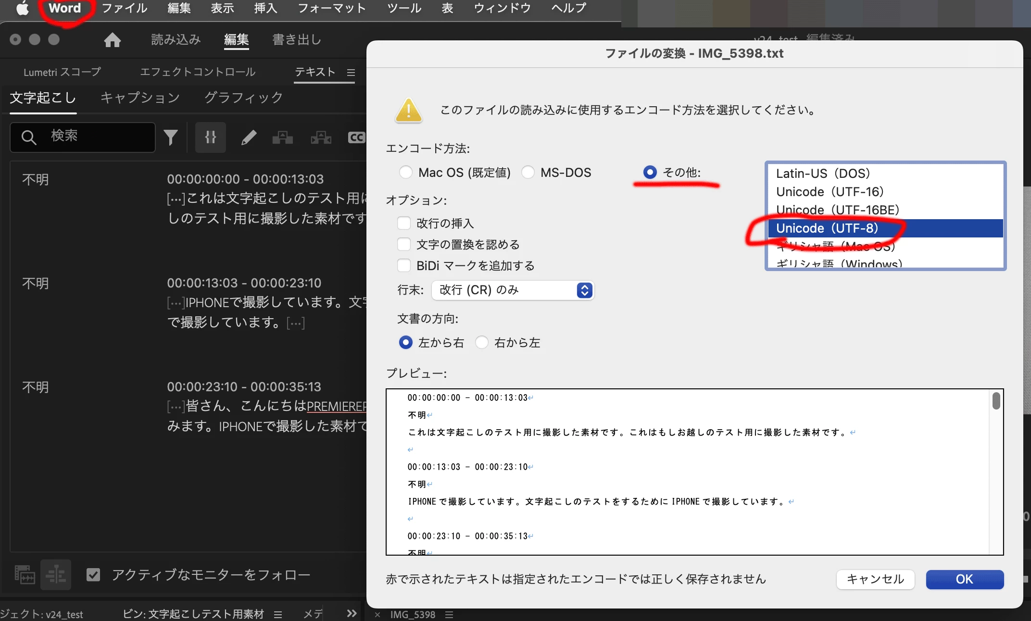Click the CC create captions icon

click(356, 138)
